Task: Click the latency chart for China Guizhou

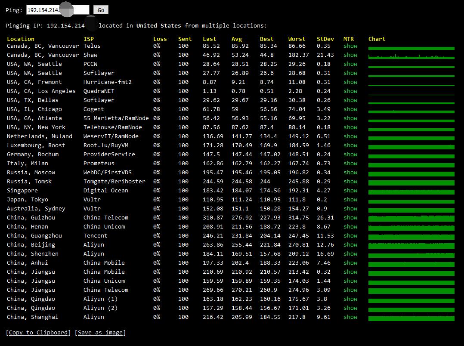Action: point(411,219)
